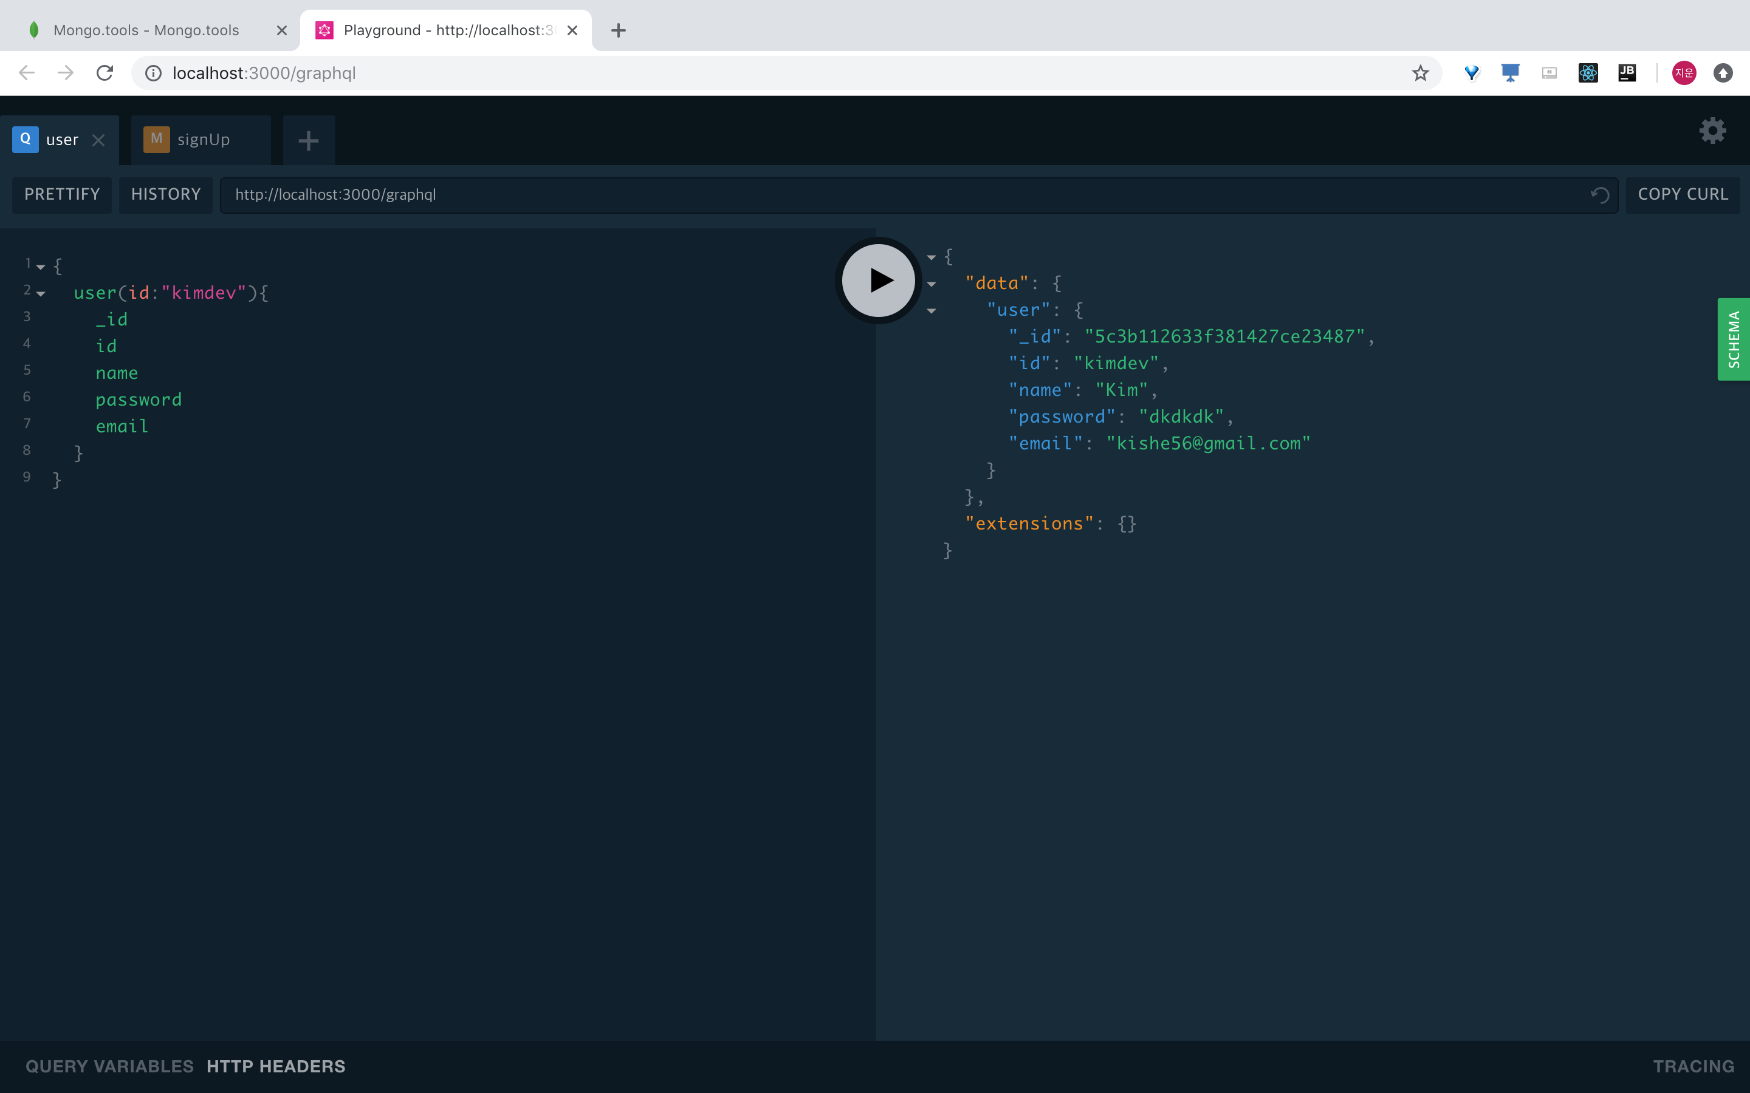
Task: Click the name field on line 5
Action: pyautogui.click(x=117, y=373)
